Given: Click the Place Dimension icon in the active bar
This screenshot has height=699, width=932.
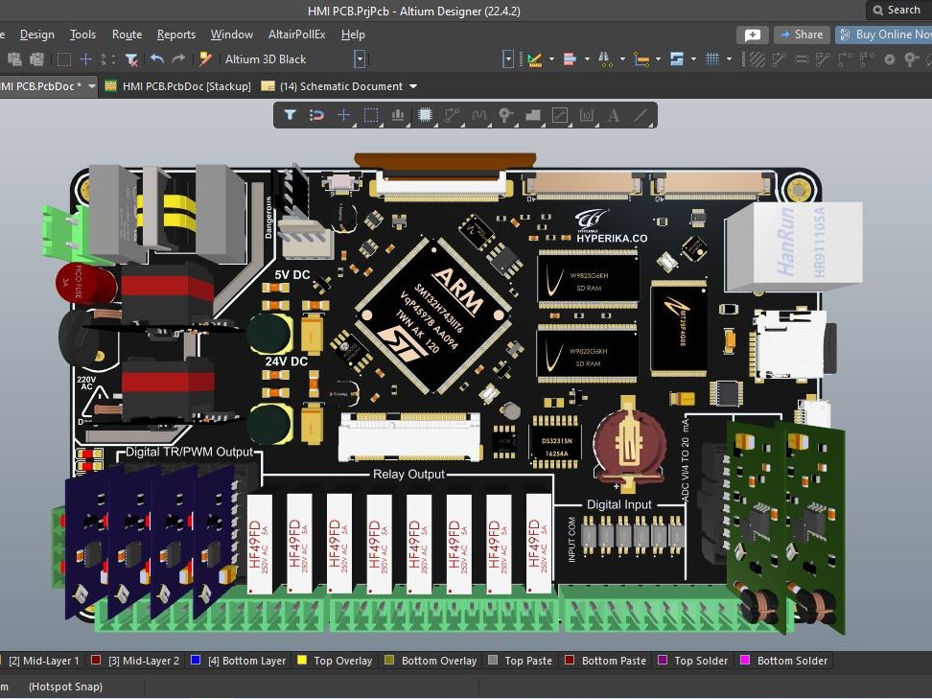Looking at the screenshot, I should (x=587, y=115).
